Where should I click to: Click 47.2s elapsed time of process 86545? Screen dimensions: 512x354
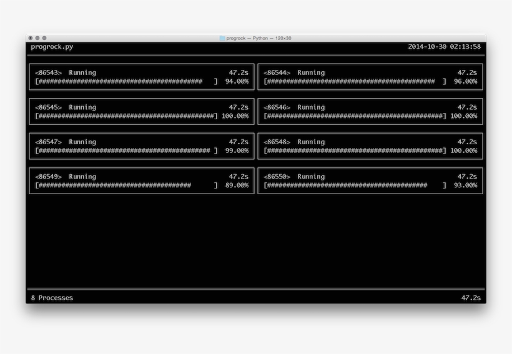(x=239, y=107)
